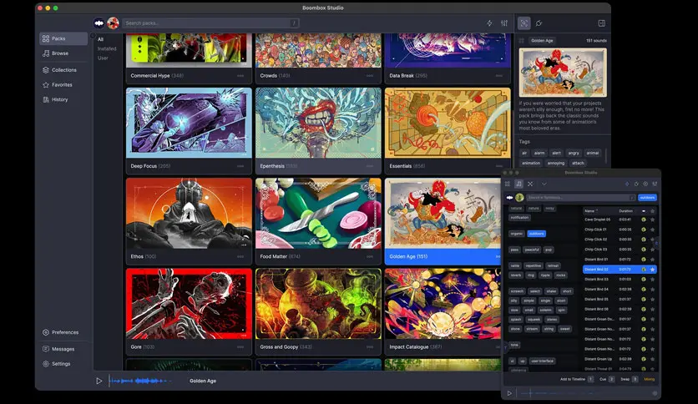Image resolution: width=698 pixels, height=404 pixels.
Task: Open more options for Food Matter pack
Action: pos(370,256)
